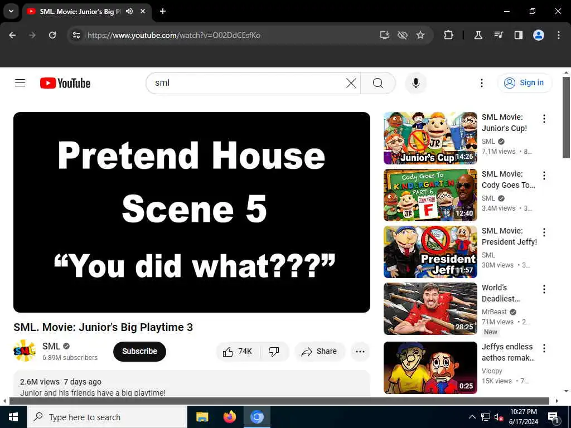Open President Jeffy video thumbnail
Screen dimensions: 571x428
430,251
